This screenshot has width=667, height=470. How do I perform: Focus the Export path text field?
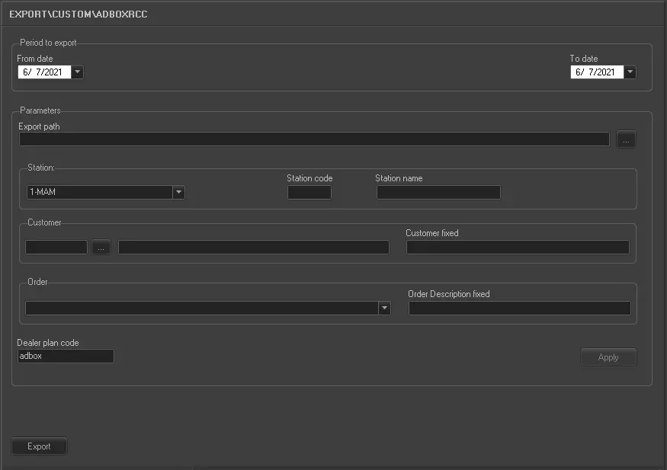coord(314,139)
